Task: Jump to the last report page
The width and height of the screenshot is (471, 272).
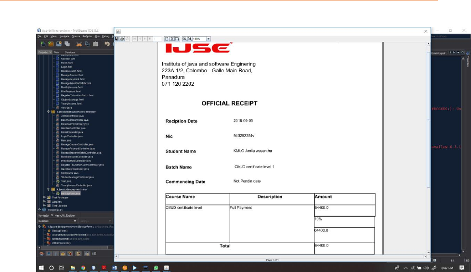Action: [x=150, y=39]
